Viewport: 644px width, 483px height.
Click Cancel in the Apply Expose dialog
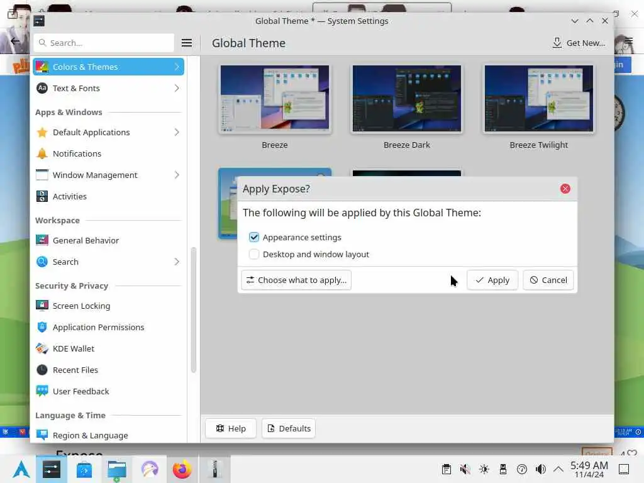pos(548,280)
